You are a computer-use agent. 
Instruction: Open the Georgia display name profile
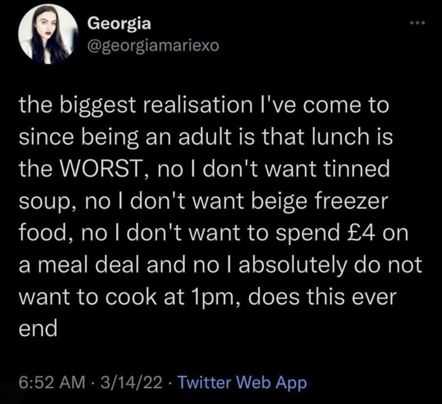[118, 23]
